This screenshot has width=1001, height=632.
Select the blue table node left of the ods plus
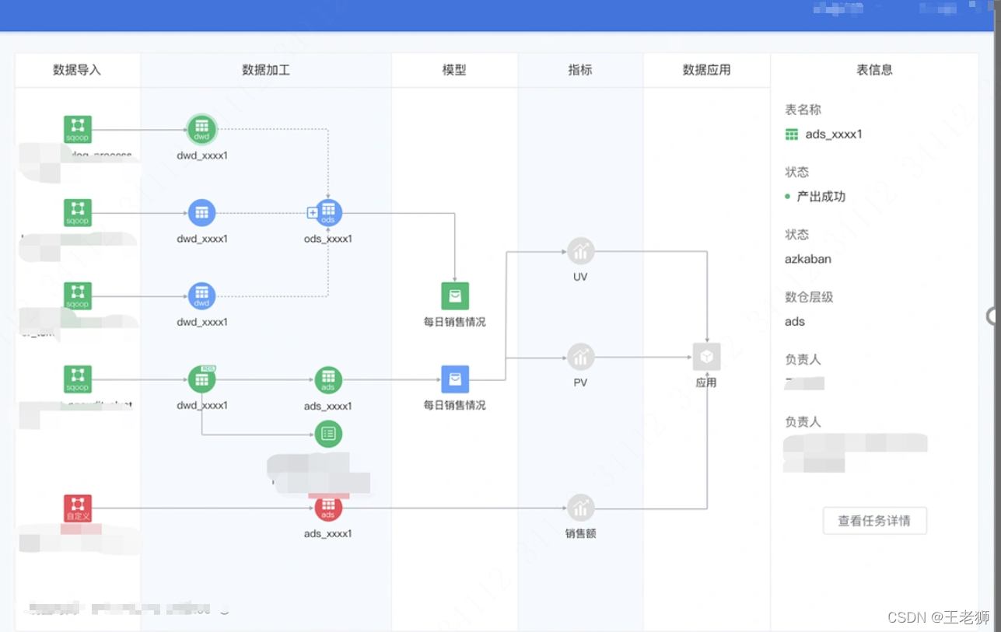click(x=202, y=212)
